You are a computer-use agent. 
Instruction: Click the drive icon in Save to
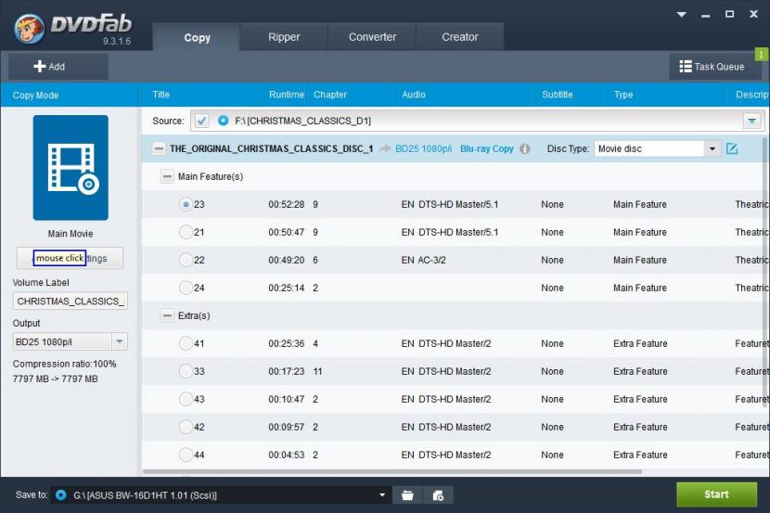[61, 494]
